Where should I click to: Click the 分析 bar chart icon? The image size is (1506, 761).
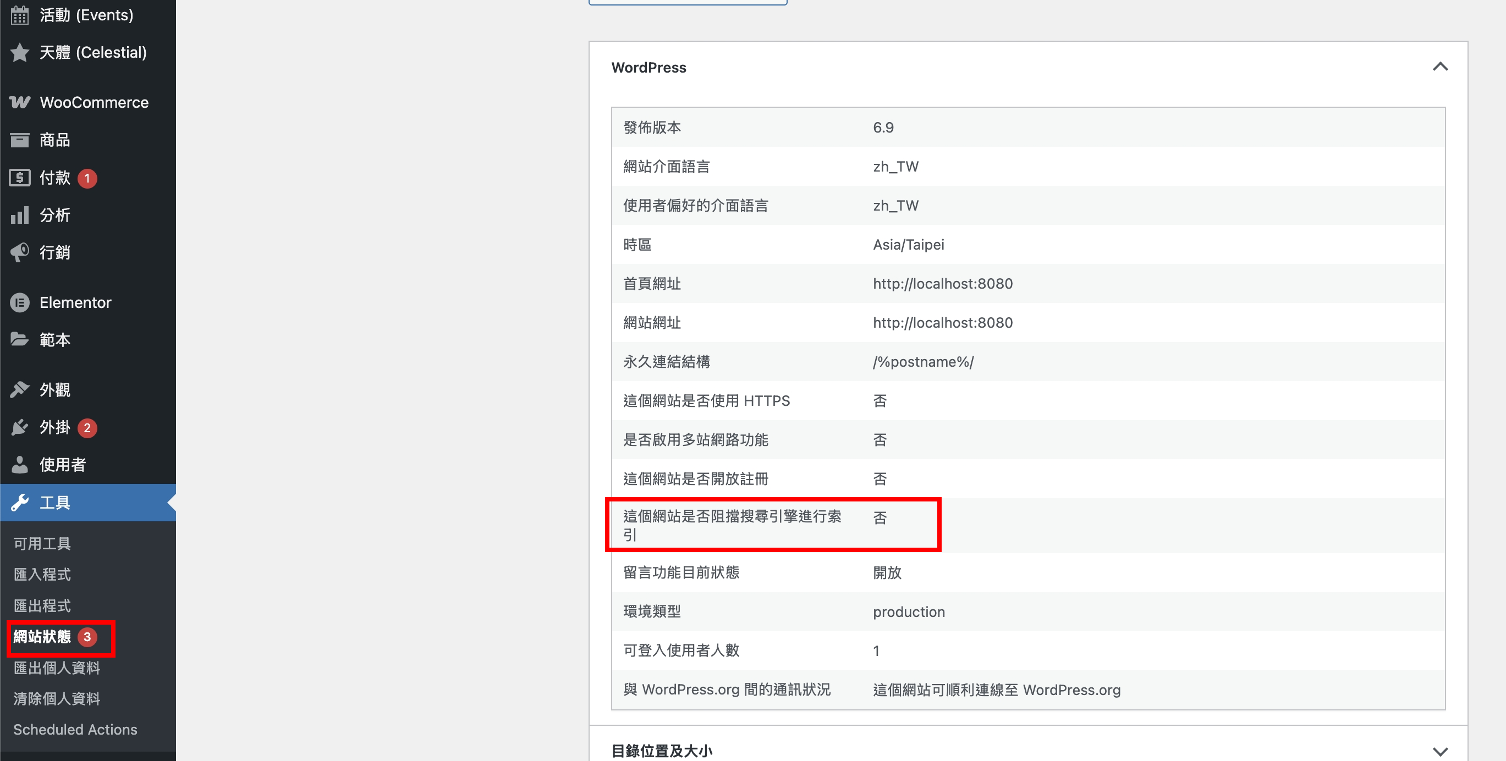tap(19, 215)
